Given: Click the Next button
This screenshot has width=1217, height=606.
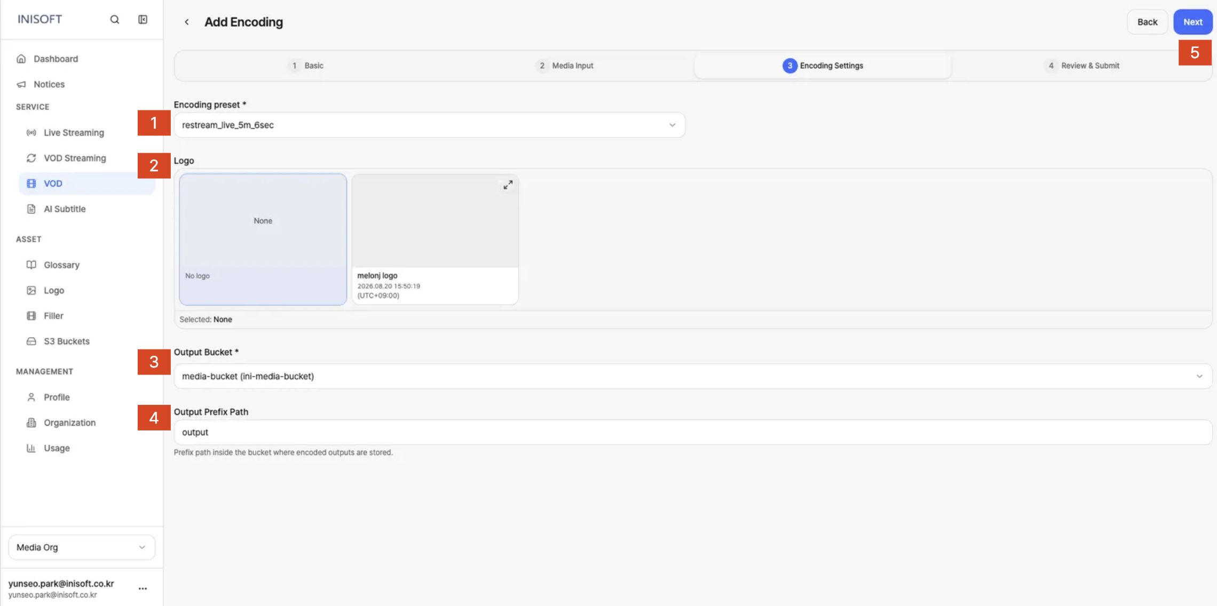Looking at the screenshot, I should [1192, 22].
